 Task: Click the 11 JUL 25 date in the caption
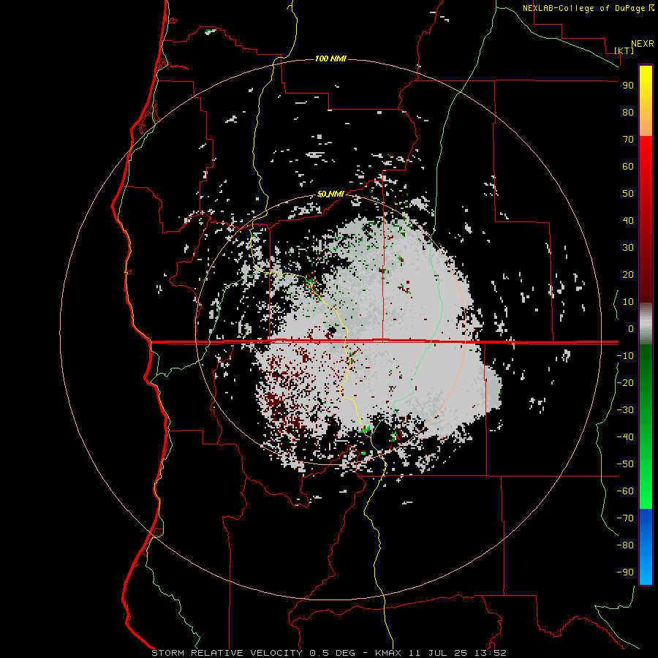(438, 653)
